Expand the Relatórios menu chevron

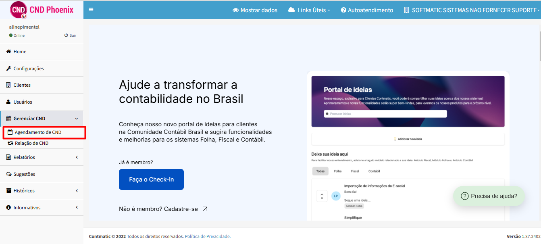[77, 157]
